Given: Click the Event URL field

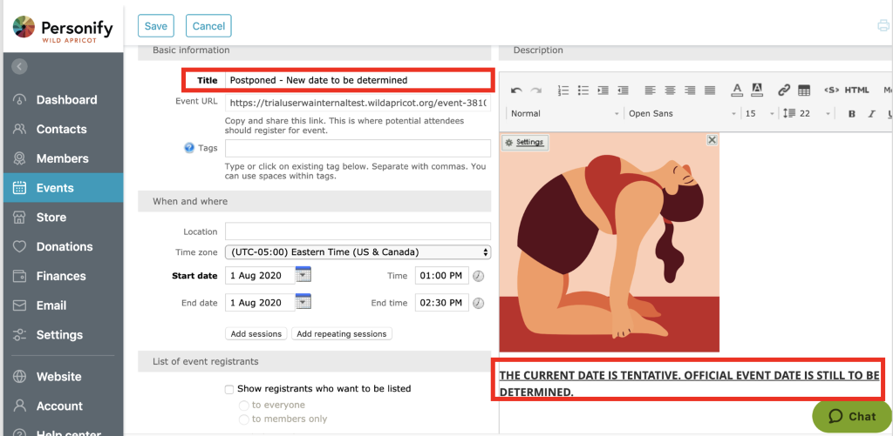Looking at the screenshot, I should (x=358, y=103).
